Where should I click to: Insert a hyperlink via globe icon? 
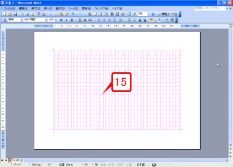click(90, 14)
